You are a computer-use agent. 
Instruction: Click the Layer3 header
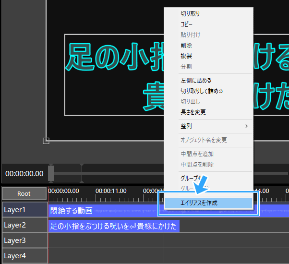click(x=24, y=240)
